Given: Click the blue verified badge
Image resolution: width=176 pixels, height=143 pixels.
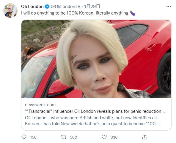Looking at the screenshot, I should [x=47, y=7].
